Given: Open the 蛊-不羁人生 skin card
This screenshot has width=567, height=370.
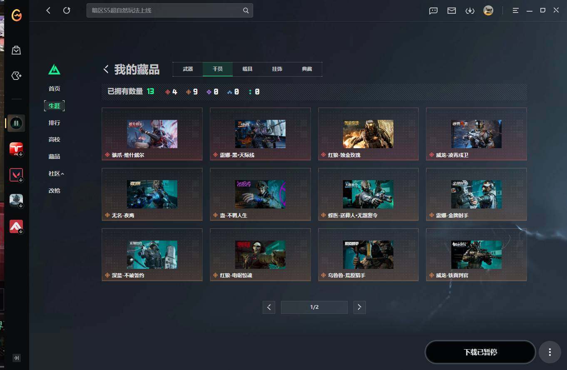Looking at the screenshot, I should tap(260, 194).
